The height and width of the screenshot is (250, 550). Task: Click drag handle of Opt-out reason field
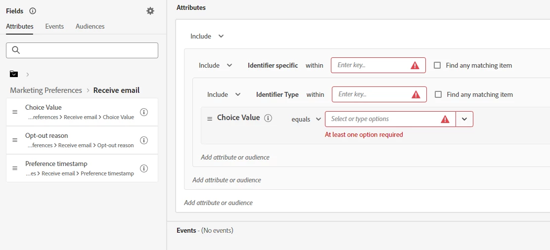point(15,140)
